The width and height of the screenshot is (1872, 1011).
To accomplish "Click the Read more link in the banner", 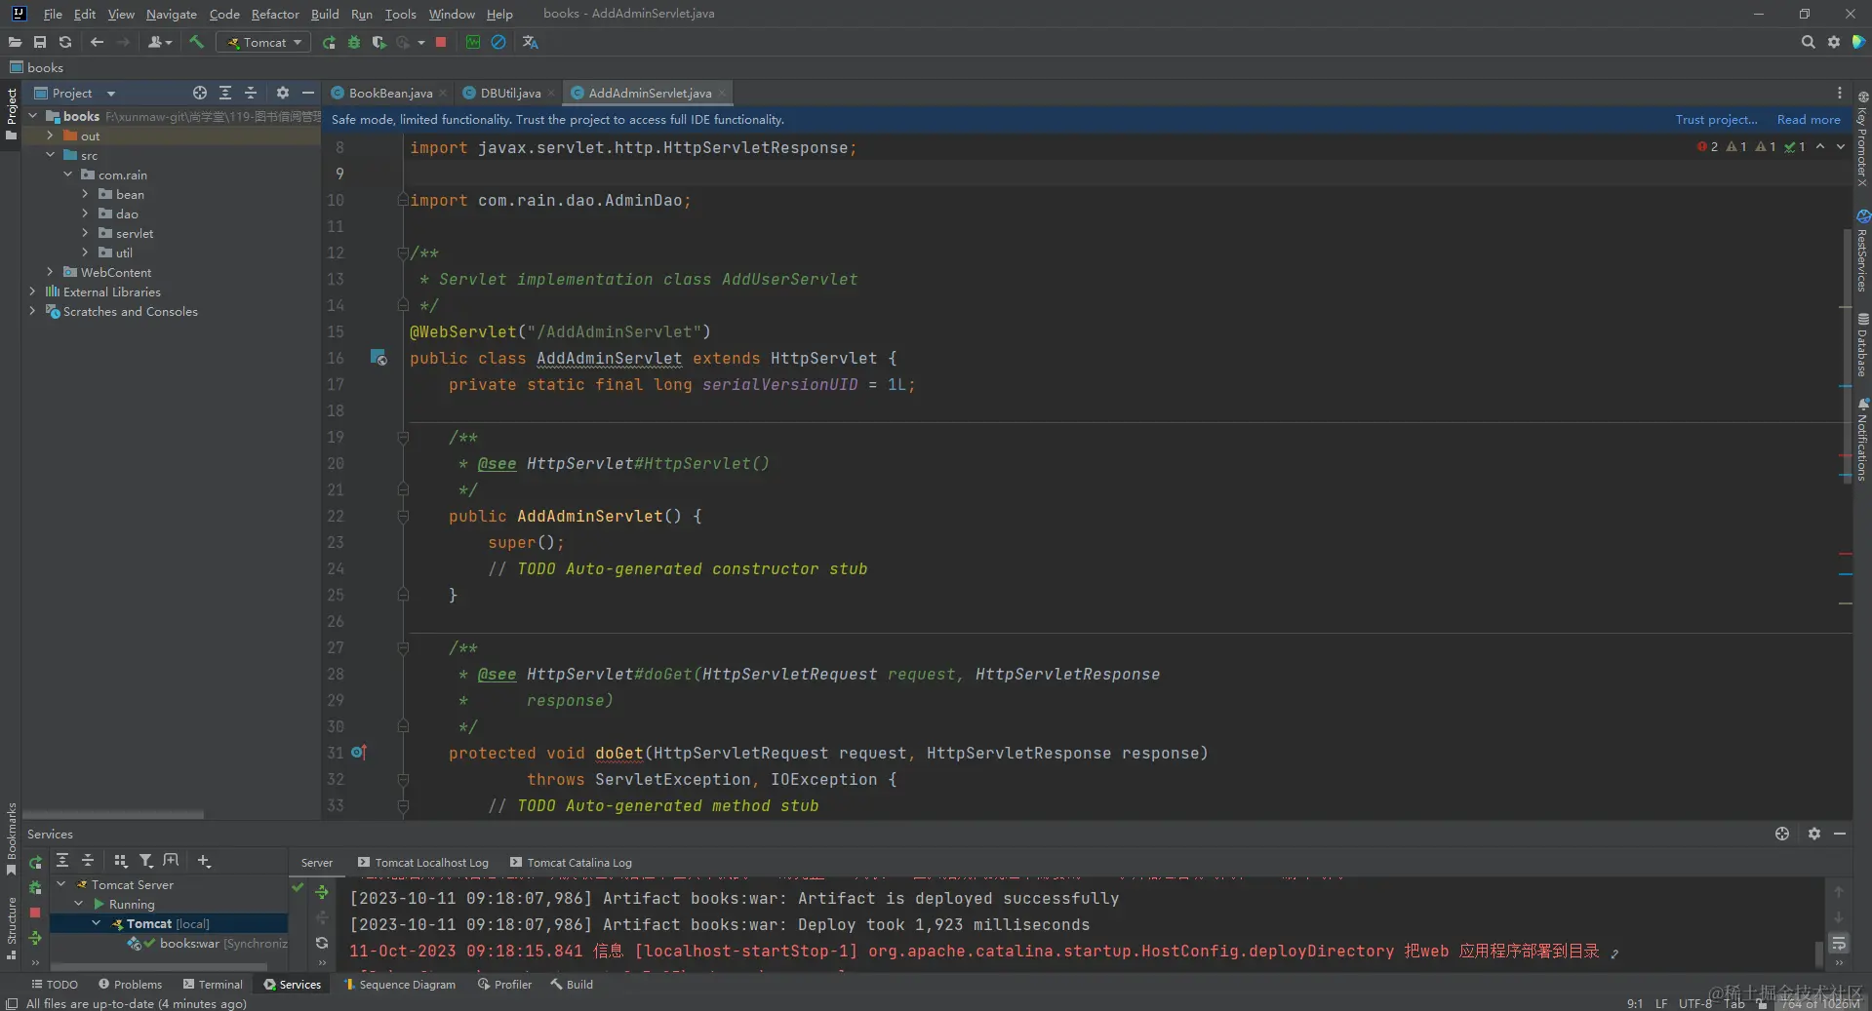I will [1808, 119].
